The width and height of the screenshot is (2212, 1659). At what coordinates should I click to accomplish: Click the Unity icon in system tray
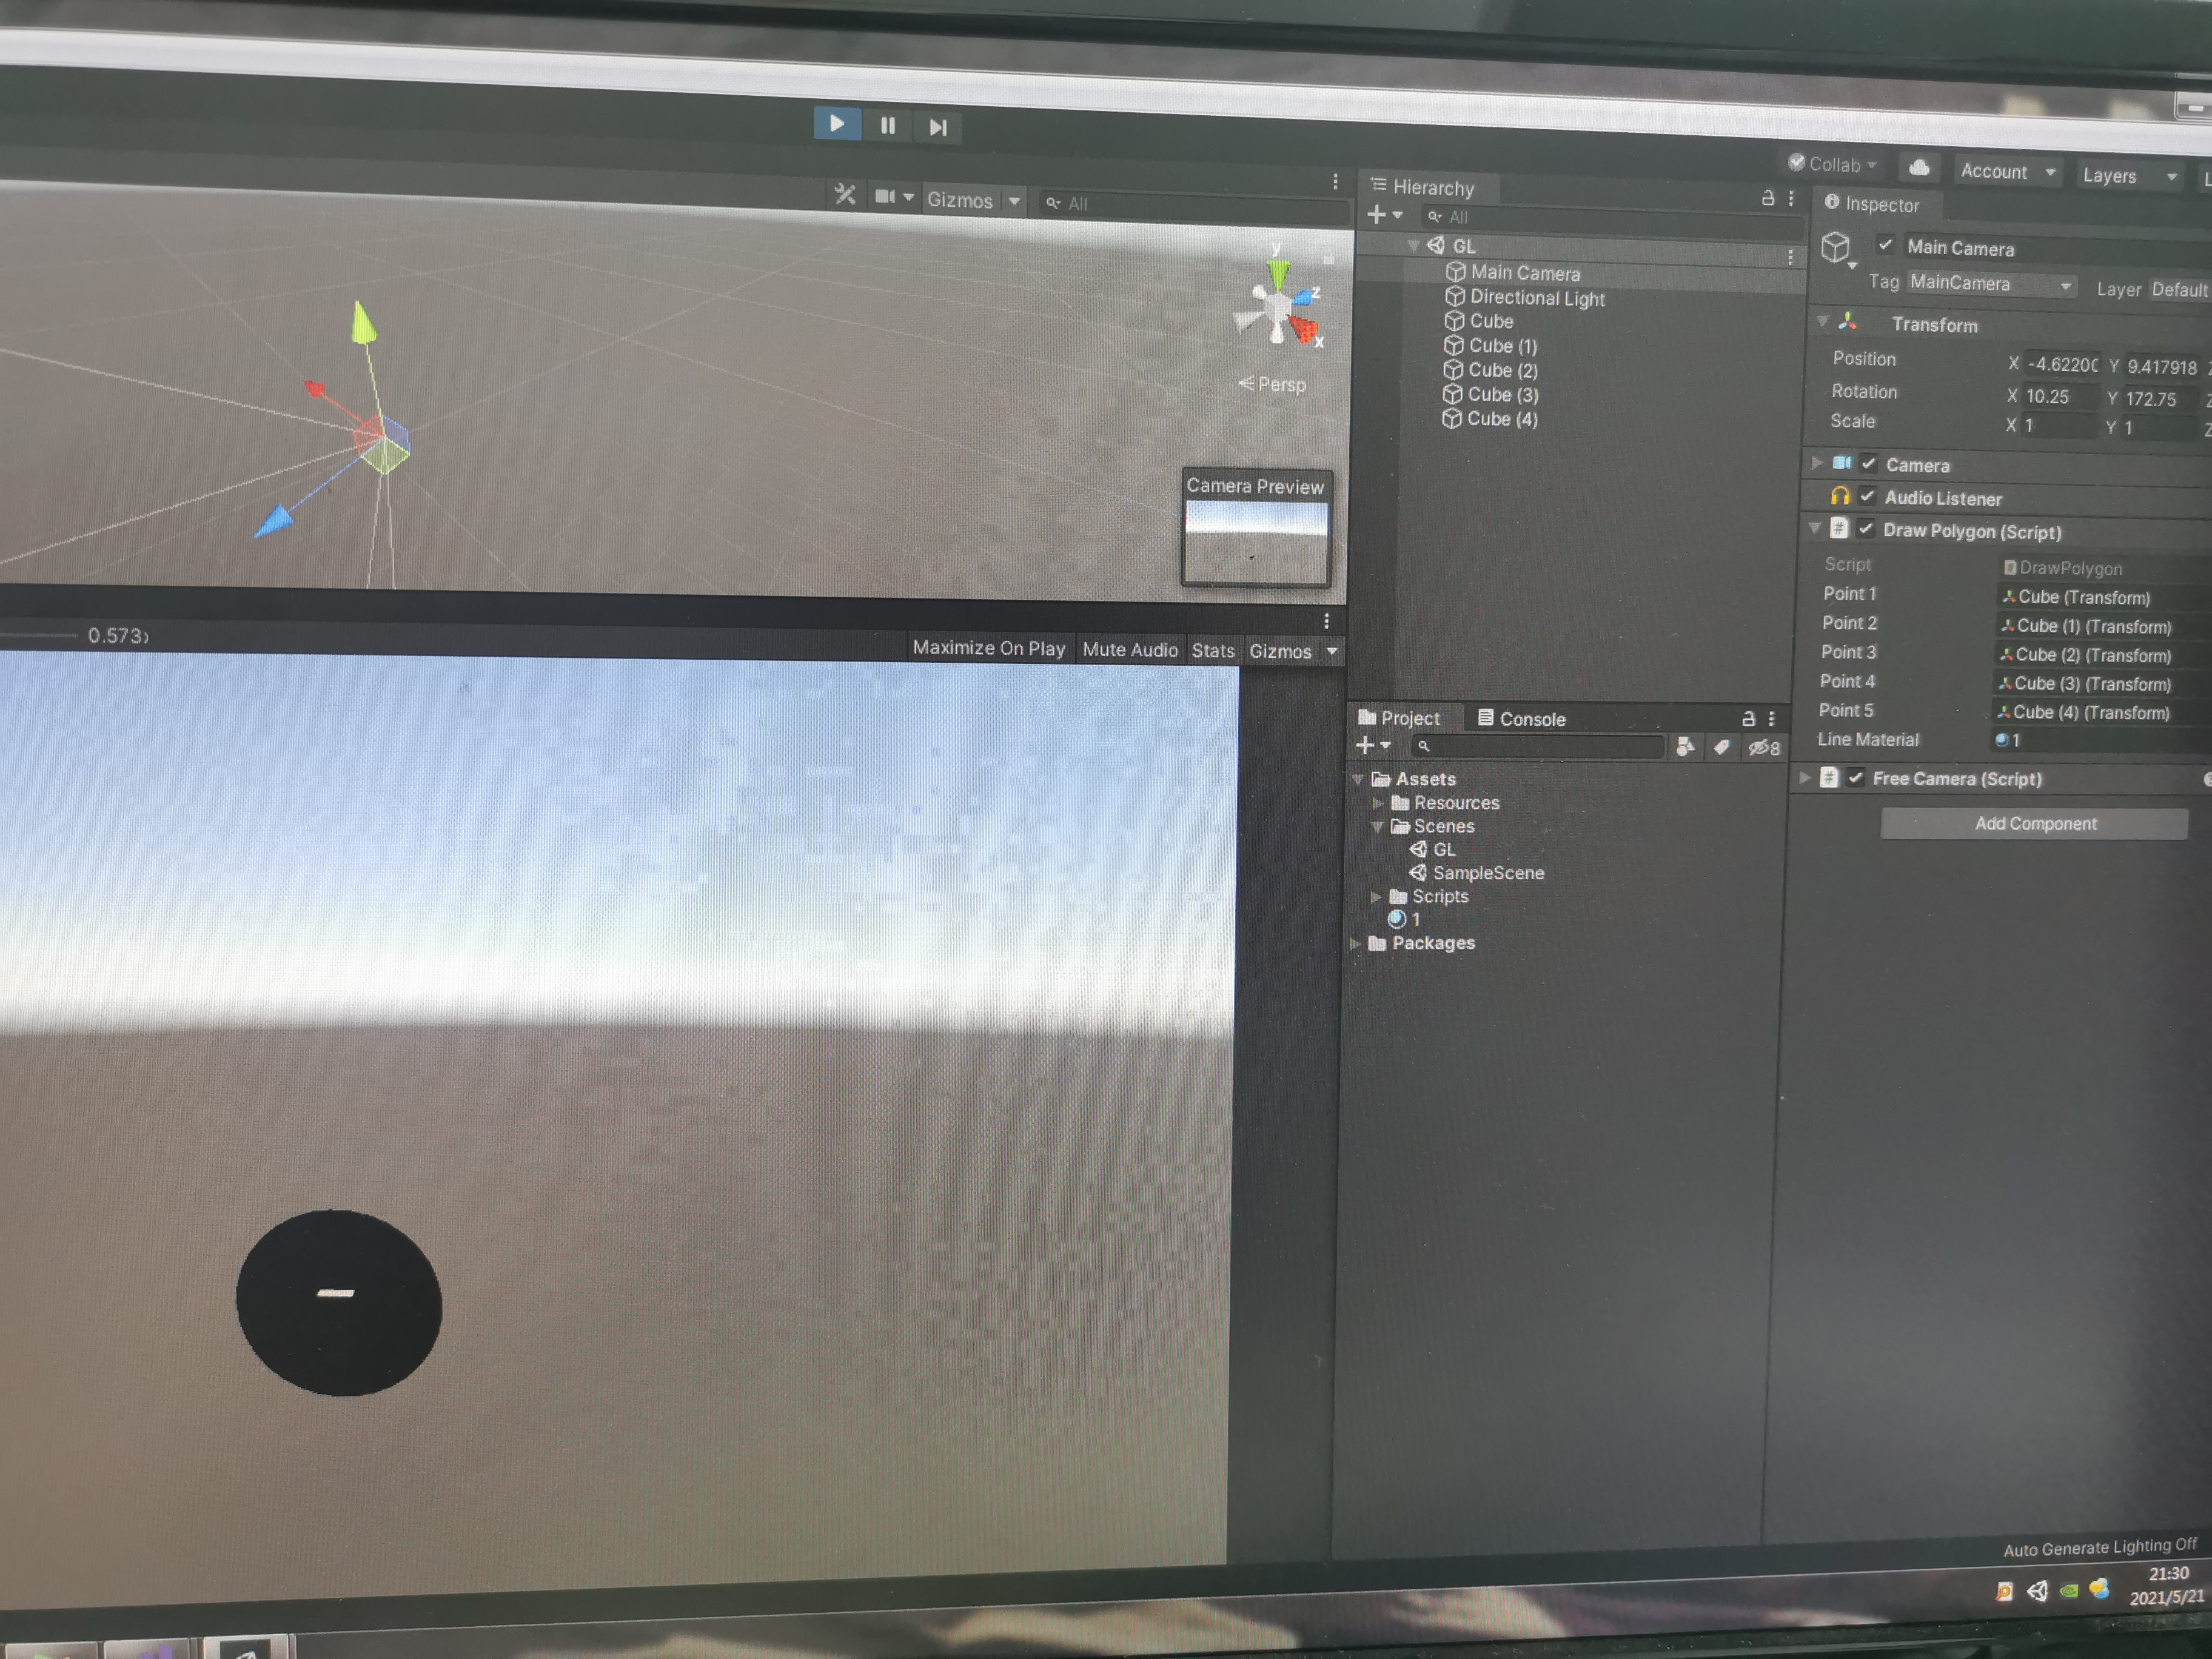[x=2037, y=1591]
